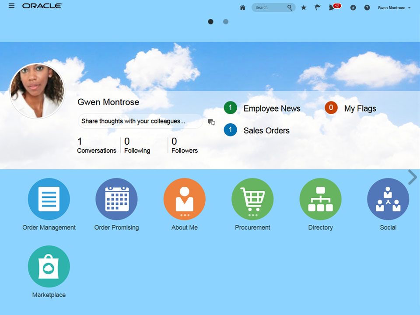Open the hamburger navigator menu
The width and height of the screenshot is (420, 315).
[11, 6]
